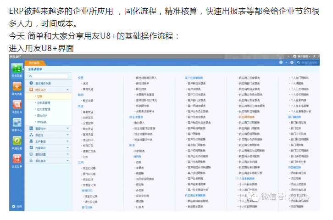Open 期初余额 under 期初
333x220 pixels.
pos(88,101)
